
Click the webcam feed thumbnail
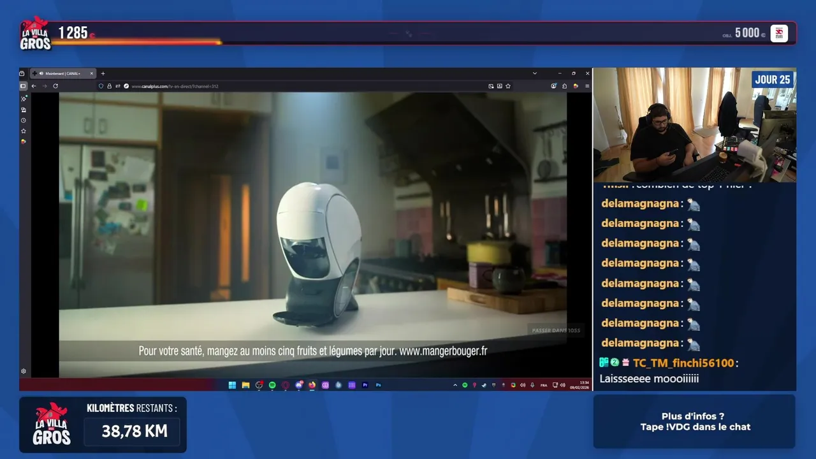coord(694,125)
